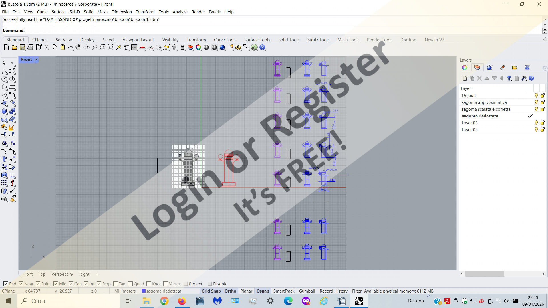Switch to the Curve Tools toolbar tab

[x=225, y=40]
